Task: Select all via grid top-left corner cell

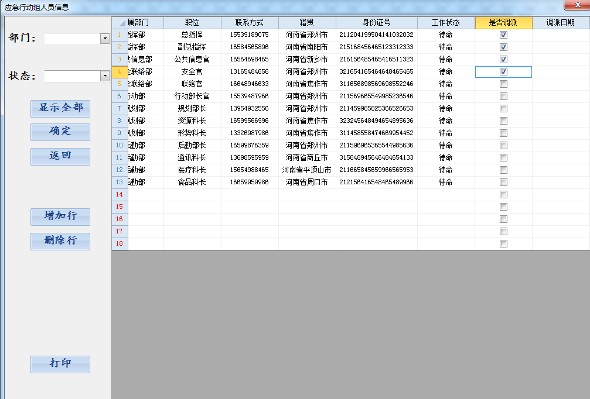Action: pos(120,23)
